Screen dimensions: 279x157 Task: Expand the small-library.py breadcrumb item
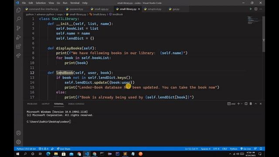tap(76, 14)
